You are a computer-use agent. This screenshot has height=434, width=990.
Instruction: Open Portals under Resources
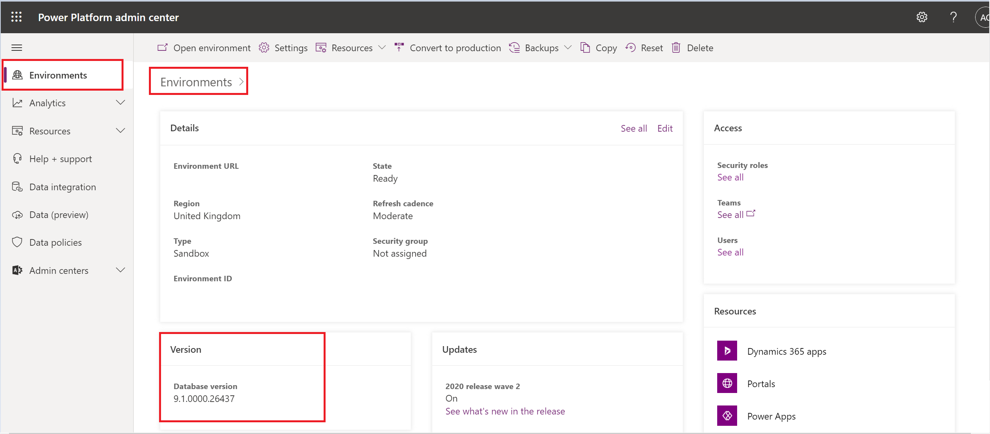761,383
